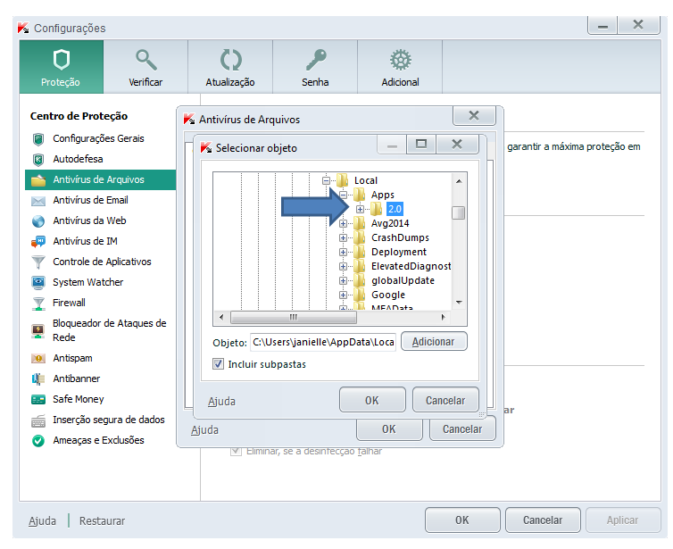The width and height of the screenshot is (673, 549).
Task: Toggle Eliminar se a desinfecção falhar checkbox
Action: pos(236,452)
